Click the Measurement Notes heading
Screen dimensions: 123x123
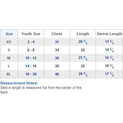[x=19, y=83]
